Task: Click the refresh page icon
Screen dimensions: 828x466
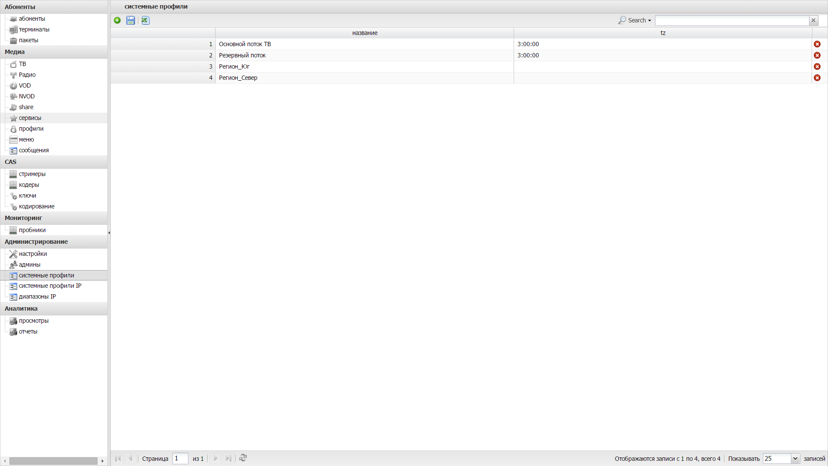Action: tap(242, 459)
